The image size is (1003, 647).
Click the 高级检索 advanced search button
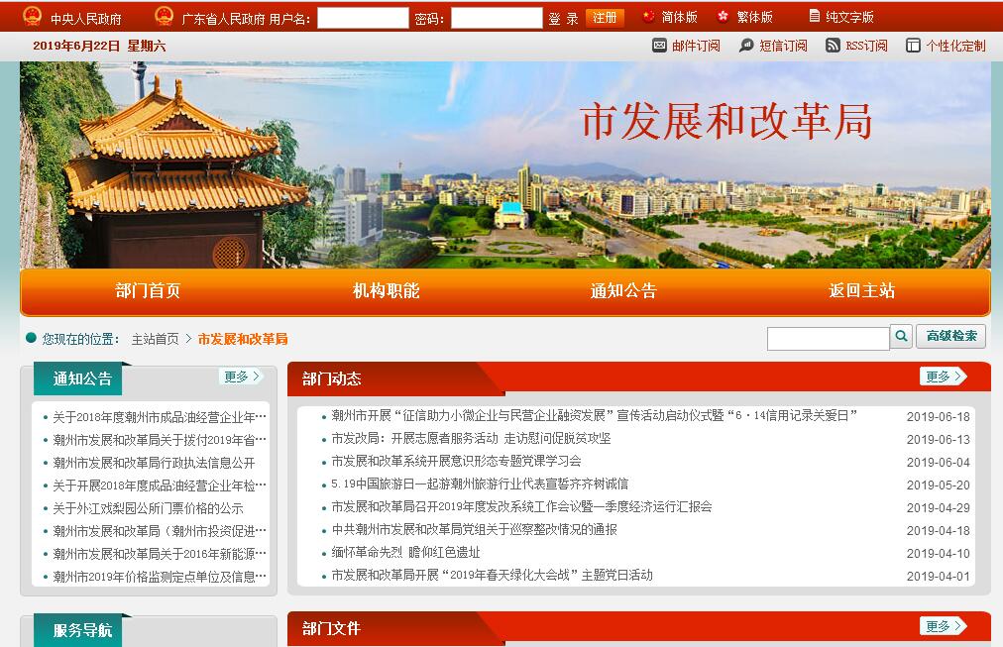[950, 337]
